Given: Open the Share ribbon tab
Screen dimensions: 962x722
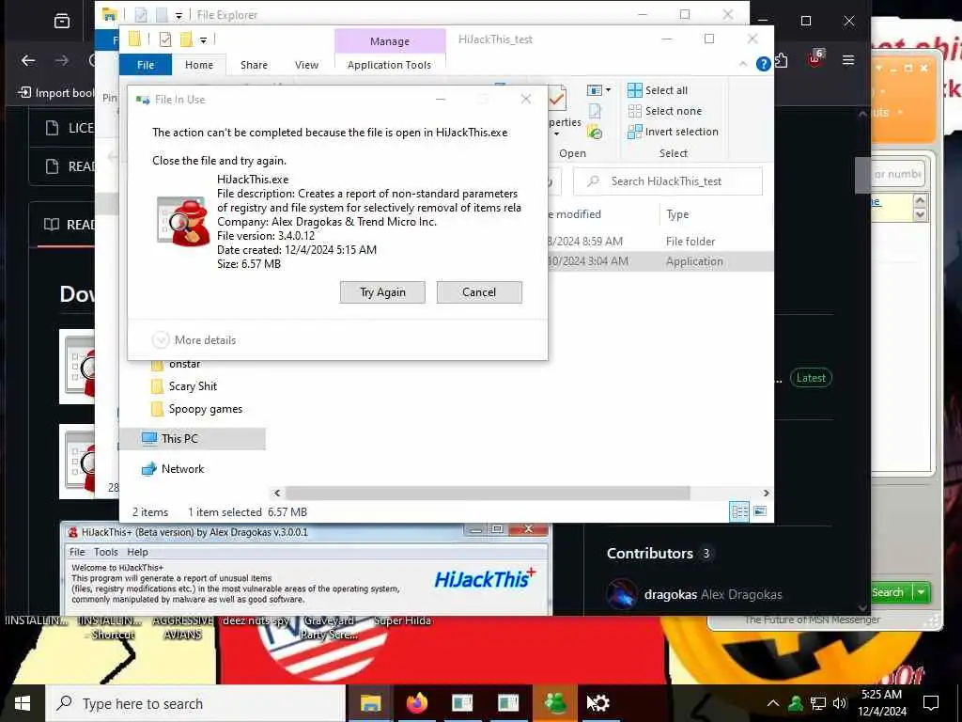Looking at the screenshot, I should pyautogui.click(x=254, y=65).
